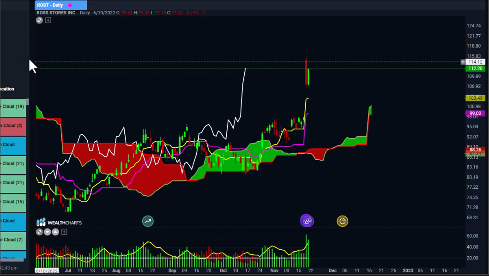
Task: Select the blue Cloud row below Cloud (4)
Action: (x=13, y=146)
